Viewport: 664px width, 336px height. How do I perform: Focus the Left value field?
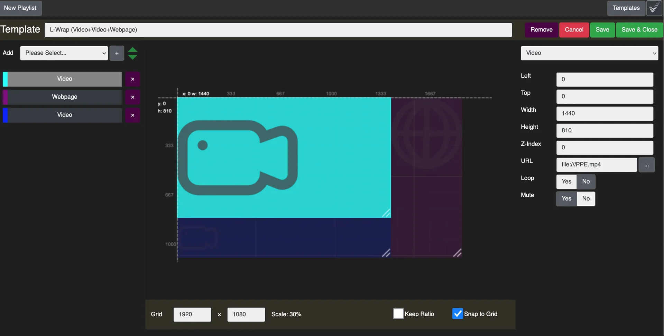tap(605, 80)
